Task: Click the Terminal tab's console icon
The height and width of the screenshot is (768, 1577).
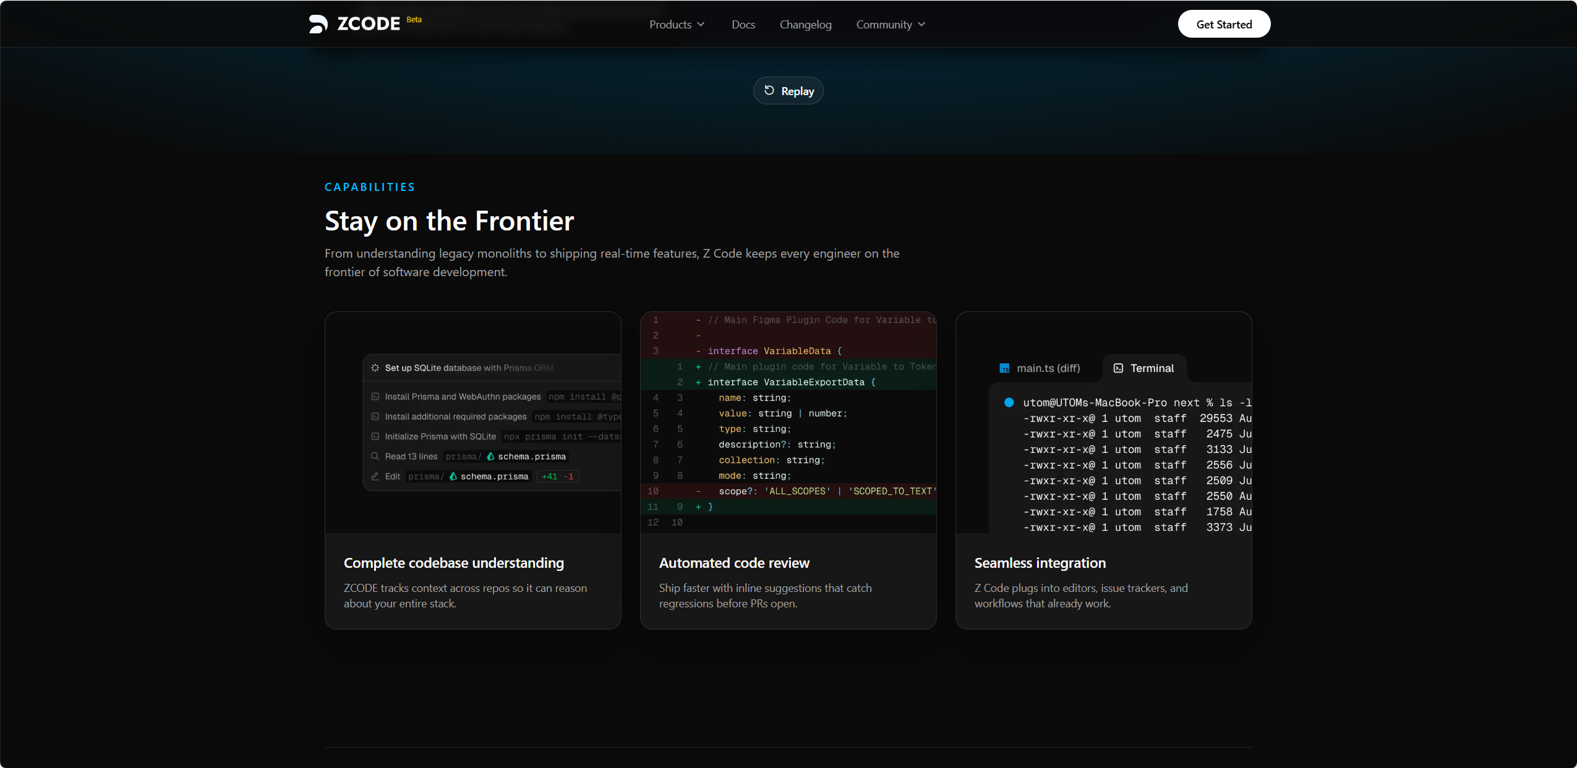Action: (x=1118, y=368)
